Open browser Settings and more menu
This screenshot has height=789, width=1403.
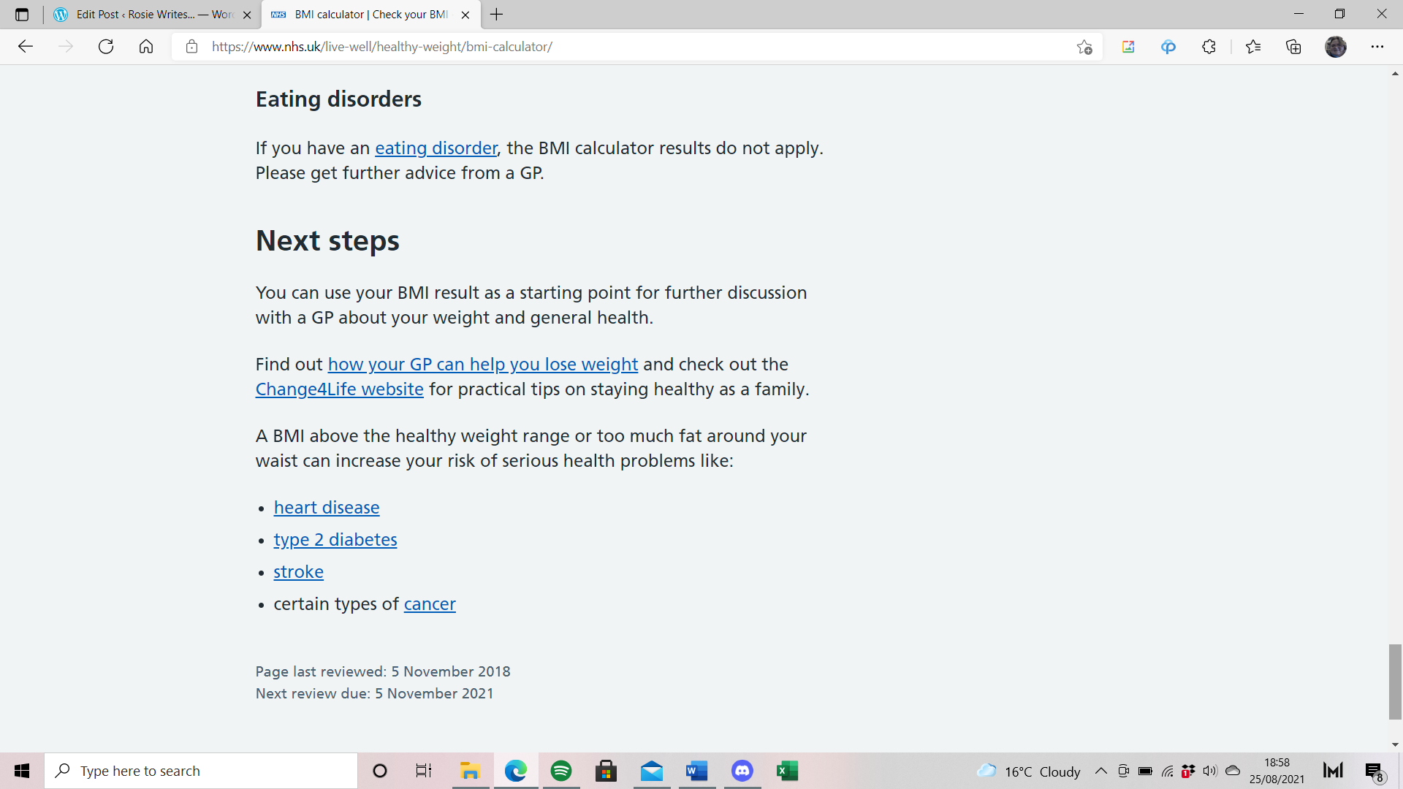click(1377, 47)
